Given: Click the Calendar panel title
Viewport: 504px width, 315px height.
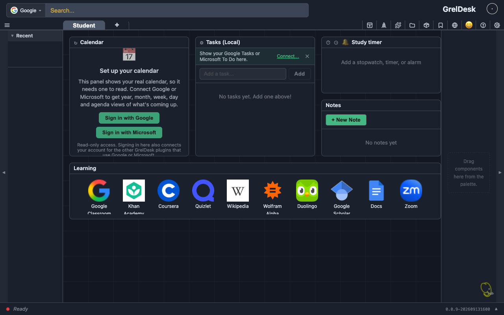Looking at the screenshot, I should click(x=92, y=42).
